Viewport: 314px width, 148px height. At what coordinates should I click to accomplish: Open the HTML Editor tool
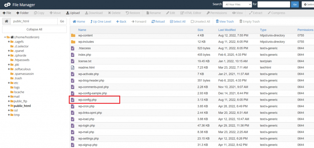[191, 13]
